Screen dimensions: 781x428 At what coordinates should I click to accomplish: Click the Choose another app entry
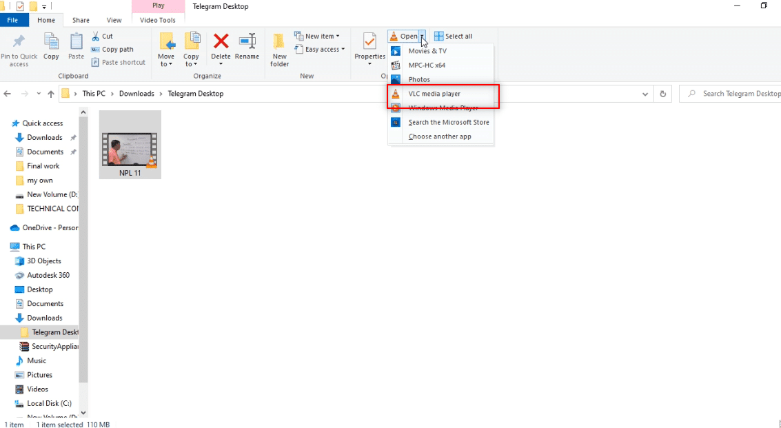pyautogui.click(x=439, y=136)
